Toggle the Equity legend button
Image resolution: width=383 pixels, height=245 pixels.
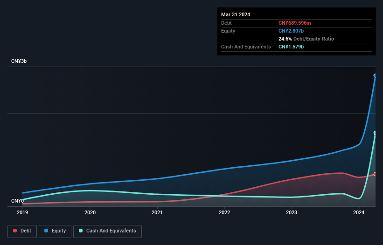pos(55,231)
